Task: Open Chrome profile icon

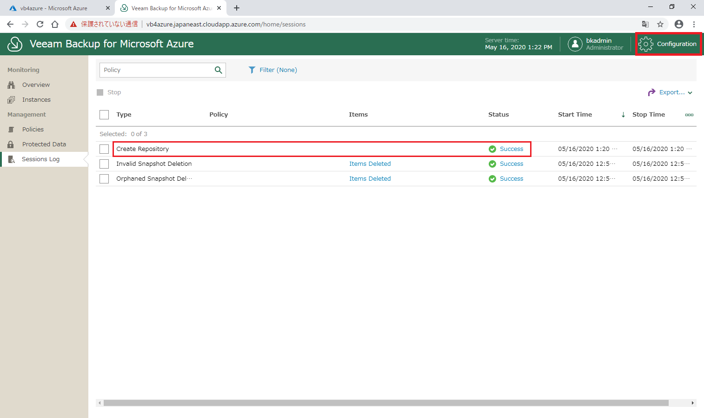Action: point(679,24)
